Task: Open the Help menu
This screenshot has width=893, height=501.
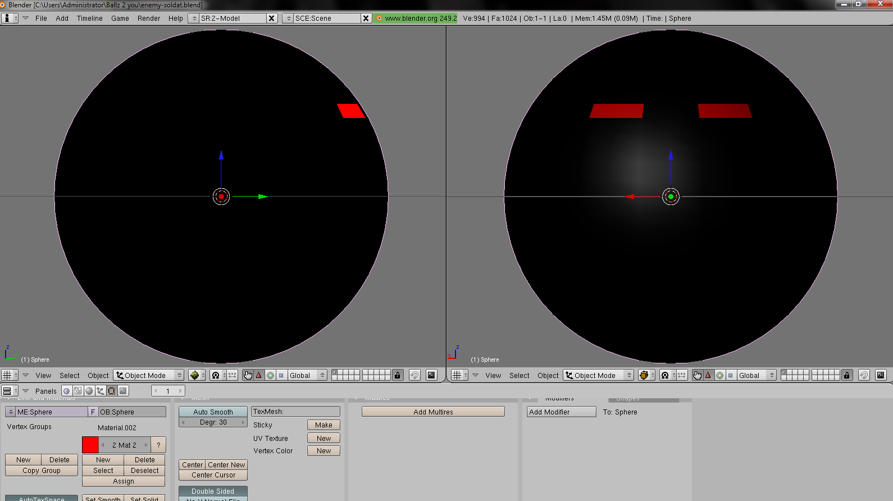Action: click(x=175, y=18)
